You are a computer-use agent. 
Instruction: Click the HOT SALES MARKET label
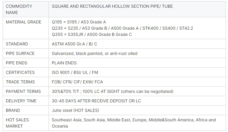(x=17, y=123)
